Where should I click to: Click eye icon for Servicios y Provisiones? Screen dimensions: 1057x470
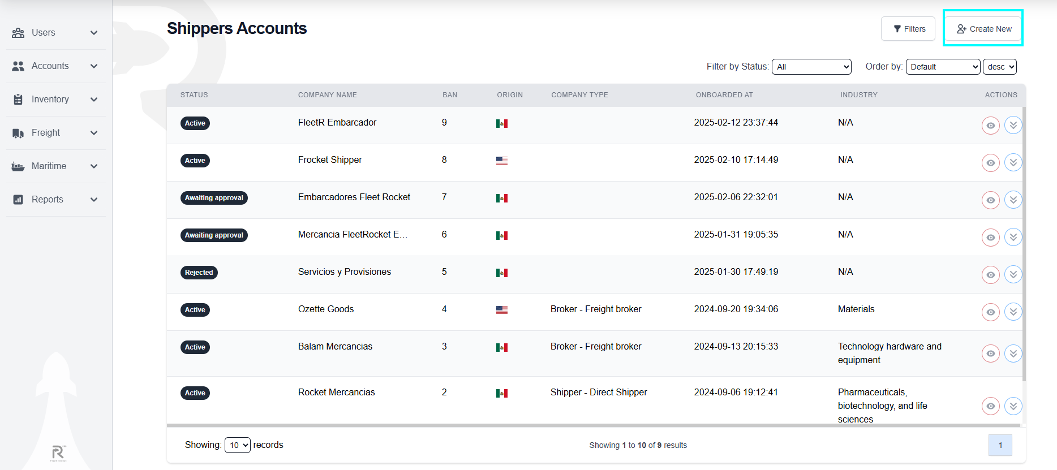pyautogui.click(x=990, y=275)
